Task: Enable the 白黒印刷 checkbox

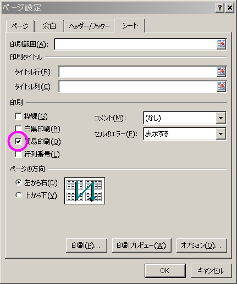Action: click(18, 129)
